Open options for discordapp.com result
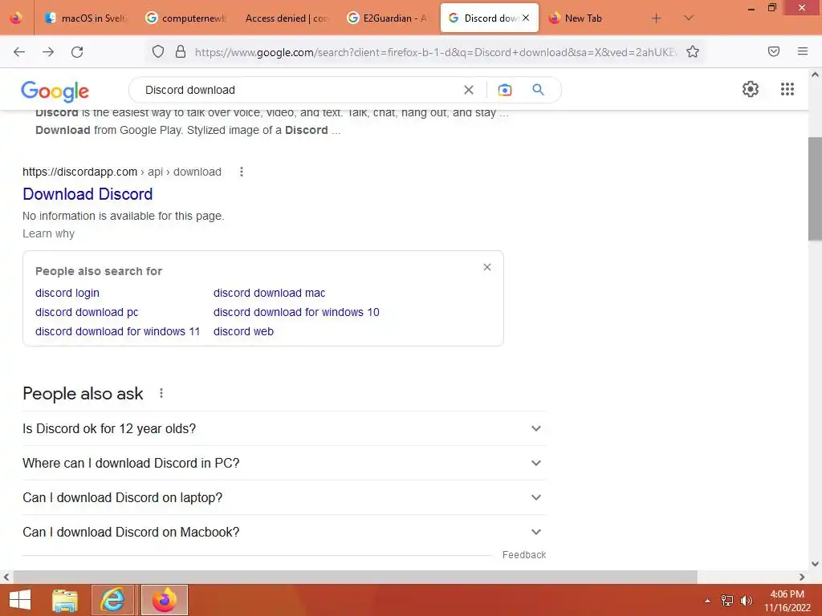Screen dimensions: 822x616 pyautogui.click(x=241, y=172)
